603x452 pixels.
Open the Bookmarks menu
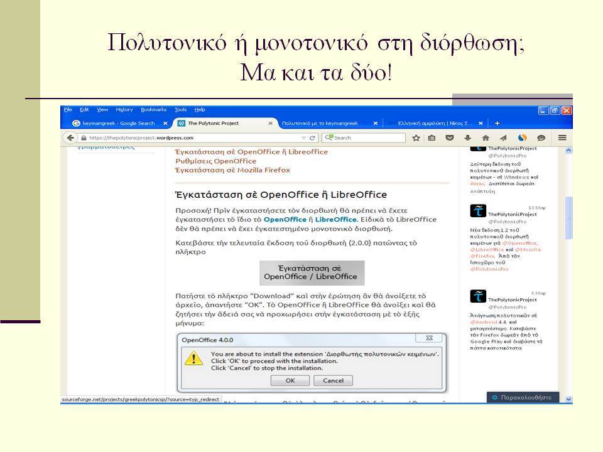click(153, 109)
